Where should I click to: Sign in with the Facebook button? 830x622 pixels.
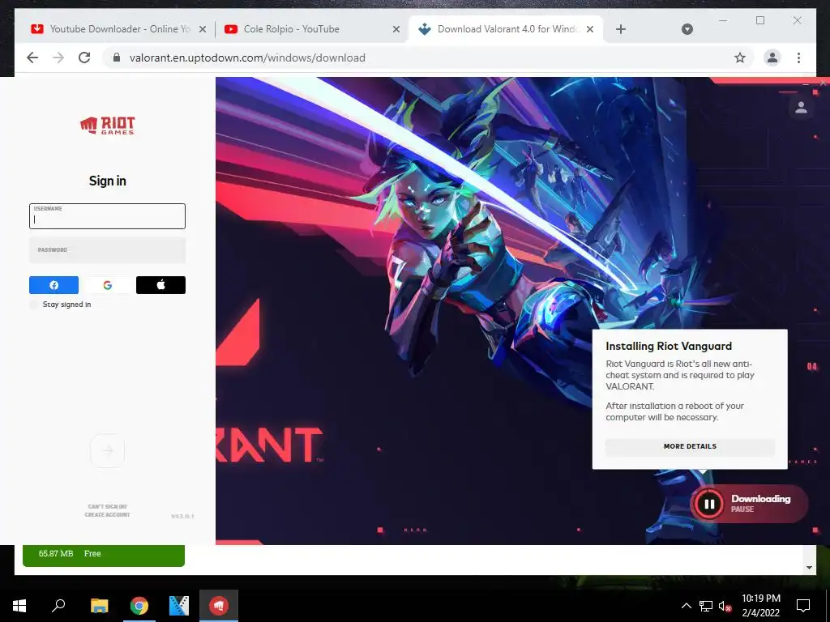click(x=53, y=285)
